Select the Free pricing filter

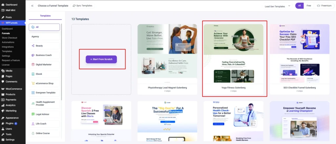click(x=309, y=6)
